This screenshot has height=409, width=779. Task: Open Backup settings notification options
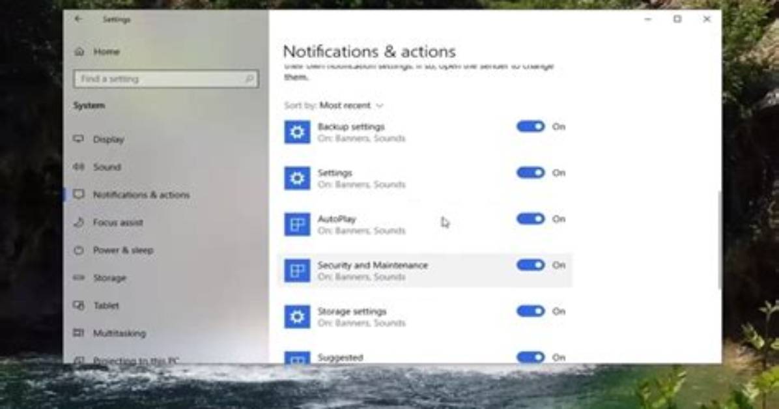[351, 127]
